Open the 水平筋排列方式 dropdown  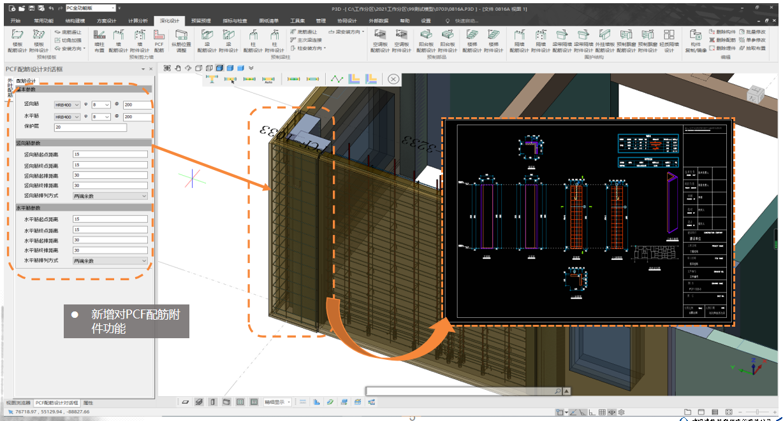(110, 261)
